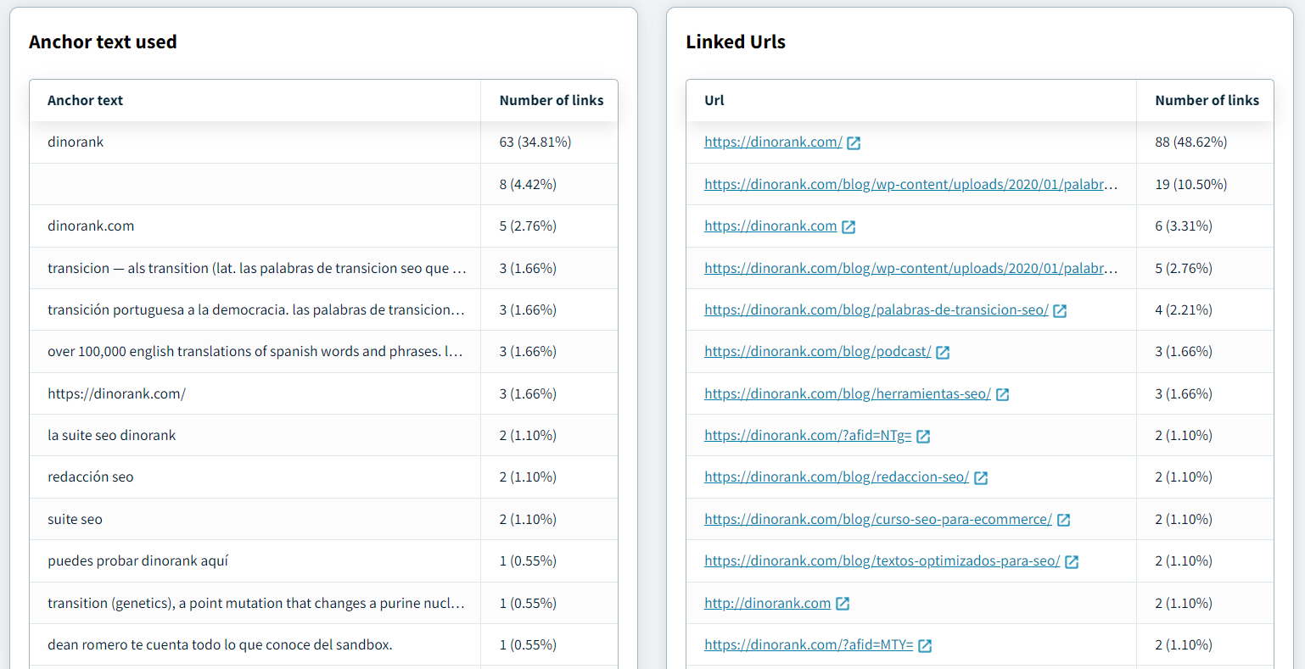Click Number of links header in Linked Urls
Image resolution: width=1305 pixels, height=669 pixels.
[x=1206, y=100]
